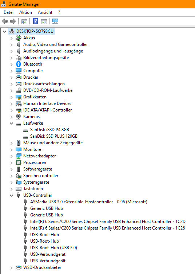Click the Systemgeräte folder icon

(x=19, y=182)
